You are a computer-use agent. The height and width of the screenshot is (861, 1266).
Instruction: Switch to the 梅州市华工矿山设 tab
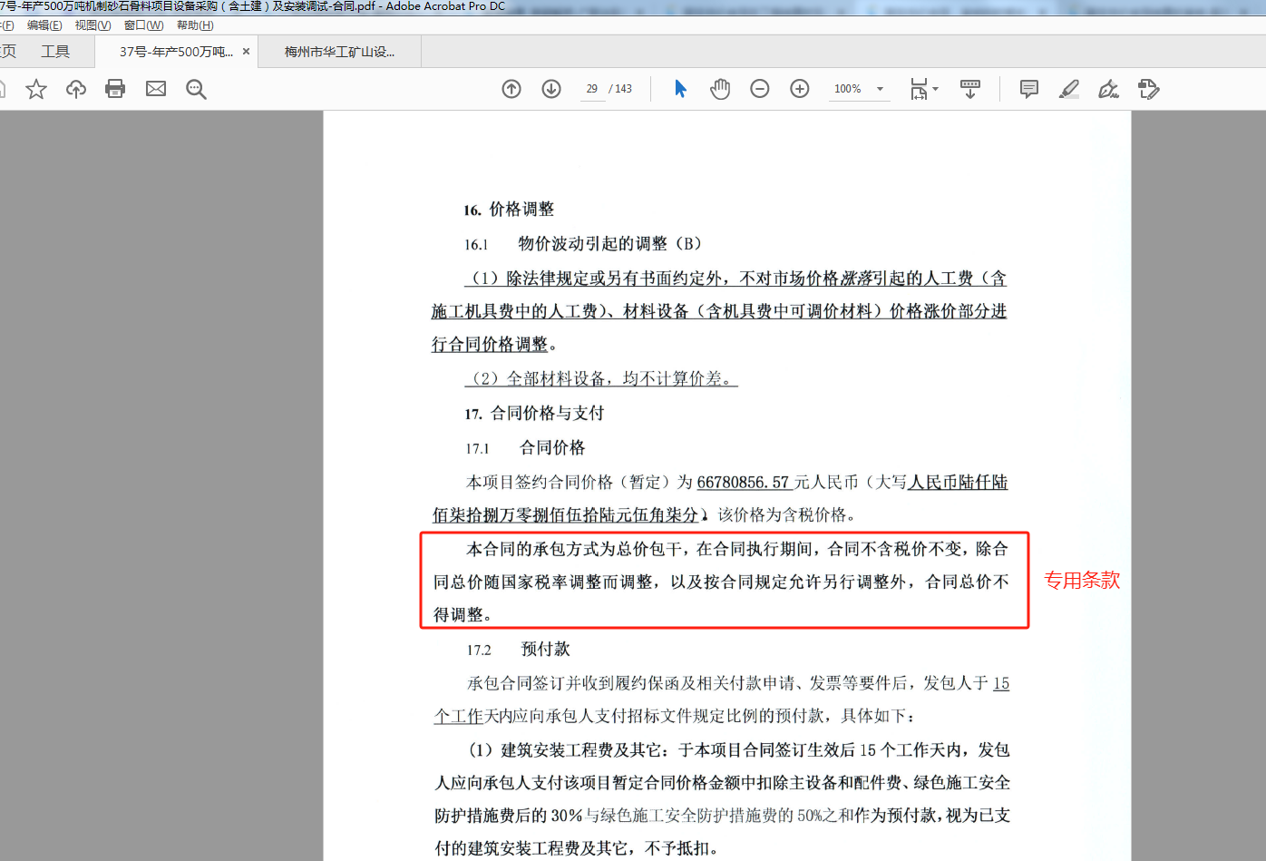(340, 52)
